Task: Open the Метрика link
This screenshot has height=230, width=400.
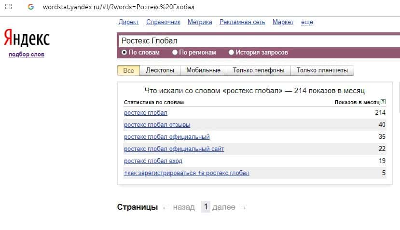Action: (x=200, y=22)
